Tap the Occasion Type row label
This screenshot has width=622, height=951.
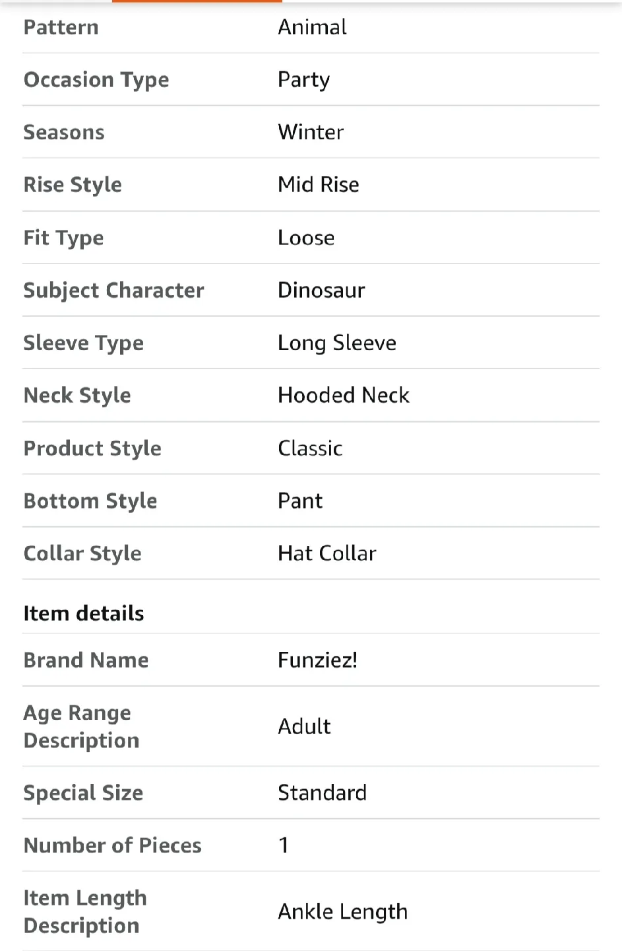[96, 80]
